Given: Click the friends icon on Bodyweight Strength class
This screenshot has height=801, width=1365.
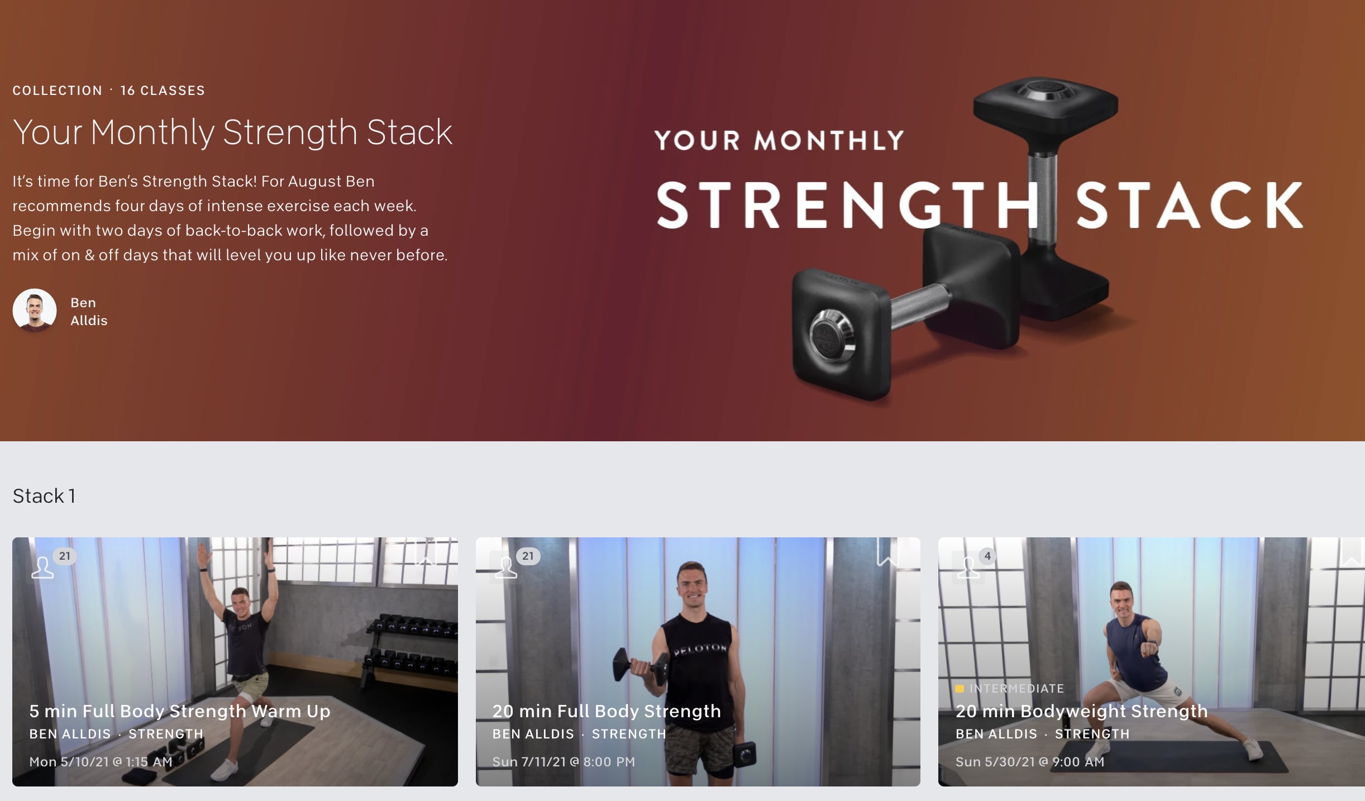Looking at the screenshot, I should [968, 568].
